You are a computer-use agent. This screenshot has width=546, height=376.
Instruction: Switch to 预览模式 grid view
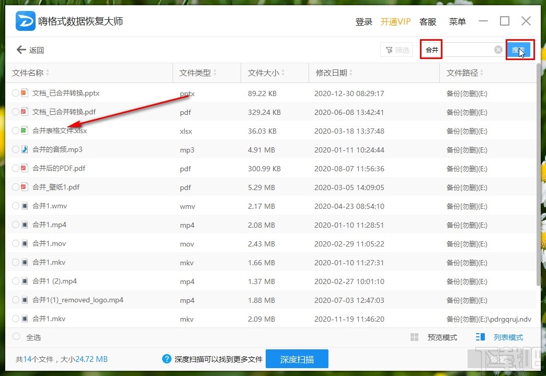[436, 337]
